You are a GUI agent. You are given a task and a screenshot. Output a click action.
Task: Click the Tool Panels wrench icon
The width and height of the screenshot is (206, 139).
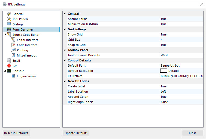(9, 19)
